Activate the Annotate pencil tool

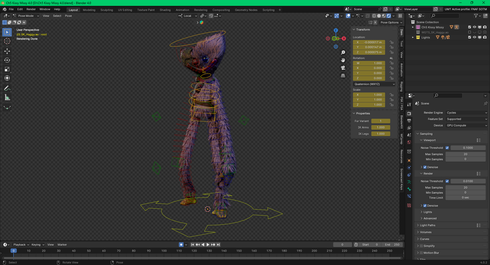coord(7,88)
